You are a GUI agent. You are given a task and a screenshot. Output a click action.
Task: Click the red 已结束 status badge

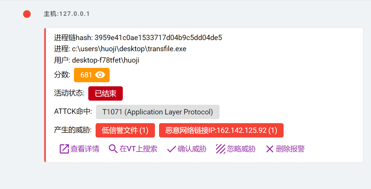[106, 93]
